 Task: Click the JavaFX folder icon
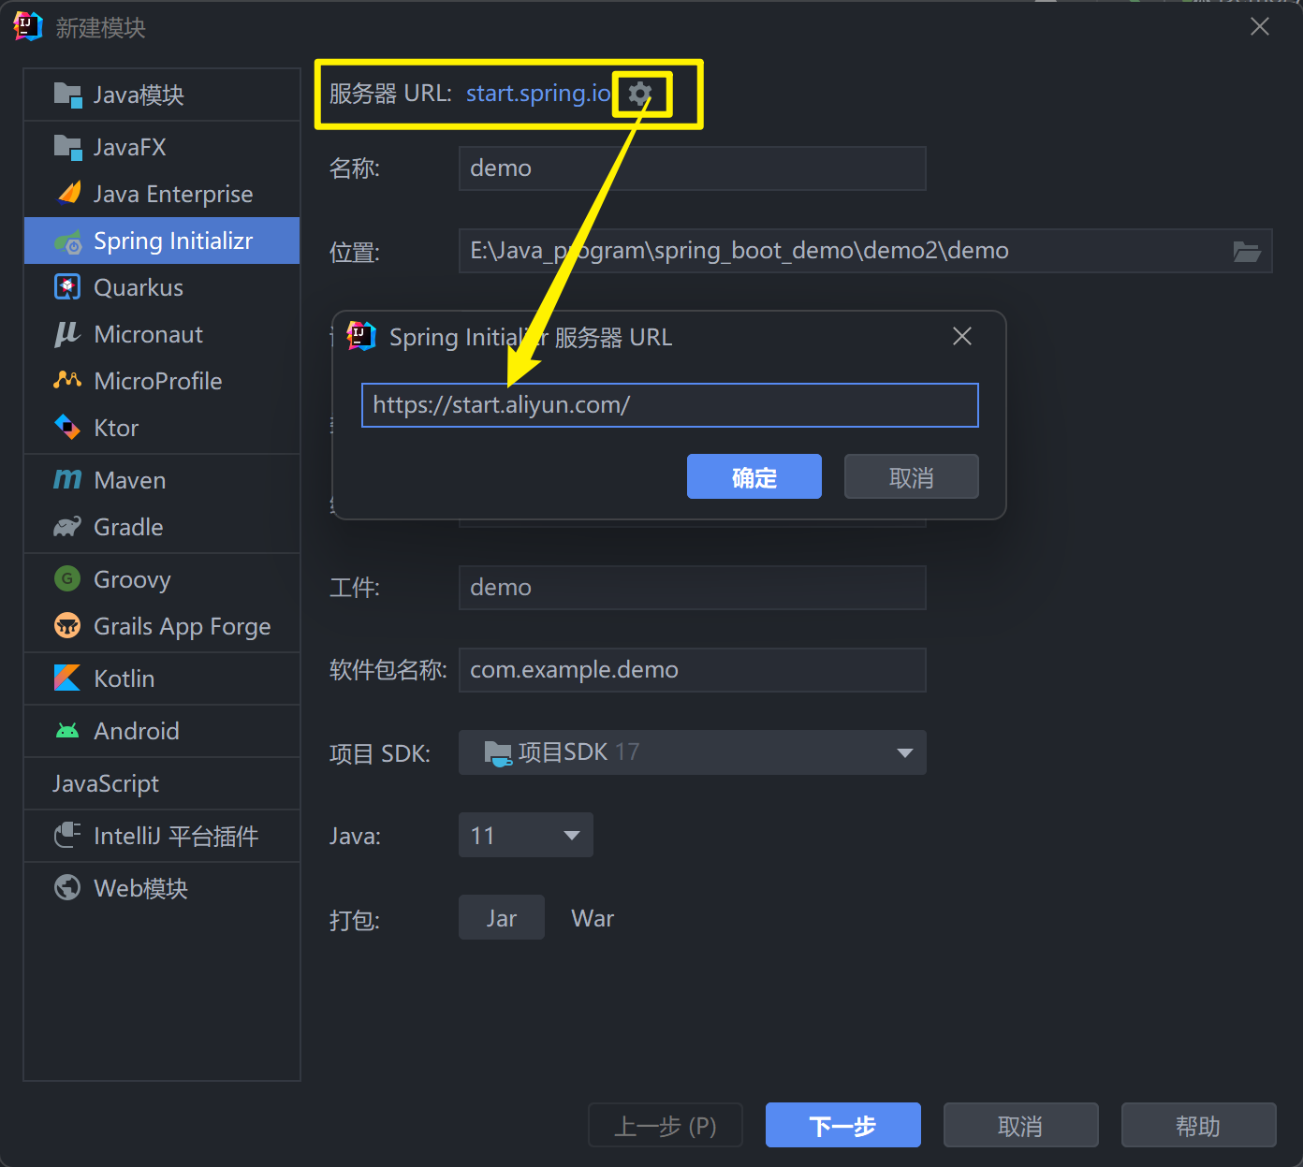[67, 147]
